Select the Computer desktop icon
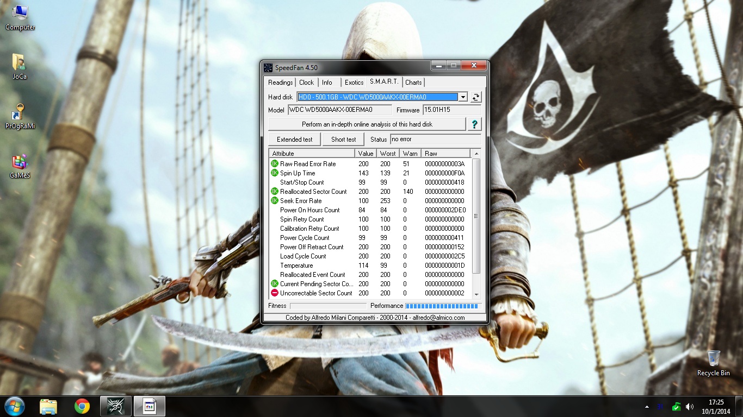This screenshot has height=417, width=743. click(x=20, y=17)
